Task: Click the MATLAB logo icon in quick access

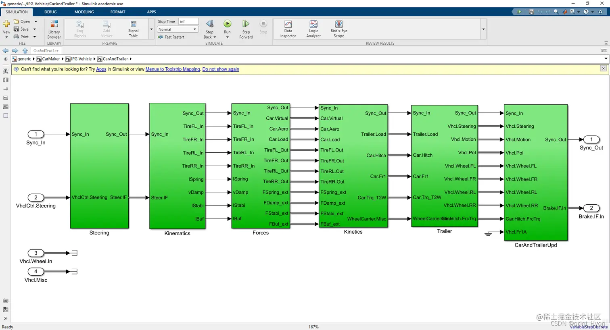Action: click(564, 12)
